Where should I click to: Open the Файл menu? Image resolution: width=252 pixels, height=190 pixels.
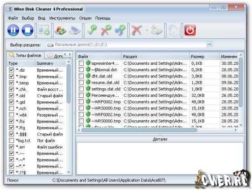point(13,18)
